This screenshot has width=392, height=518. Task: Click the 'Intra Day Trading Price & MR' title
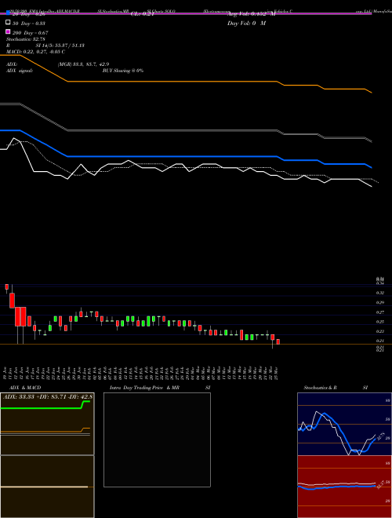coord(144,388)
